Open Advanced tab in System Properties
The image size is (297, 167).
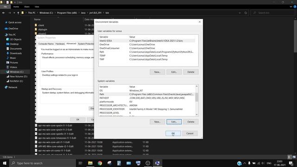71,44
